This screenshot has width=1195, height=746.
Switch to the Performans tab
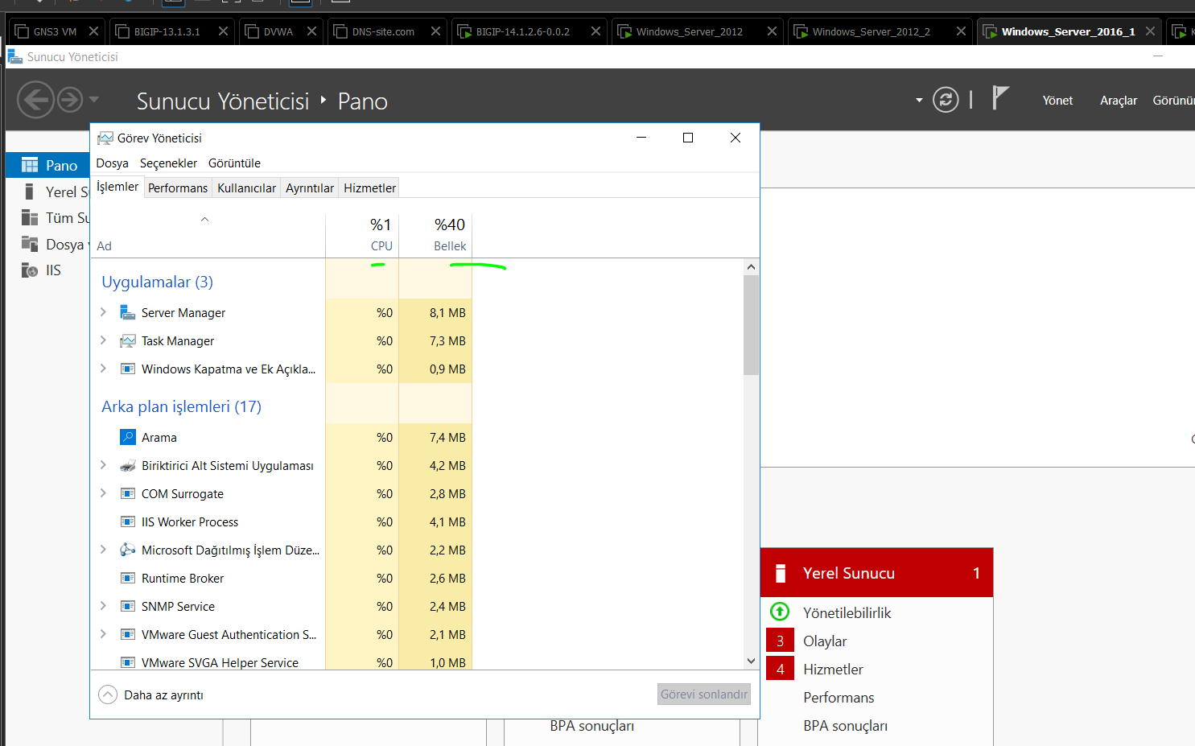pyautogui.click(x=178, y=188)
